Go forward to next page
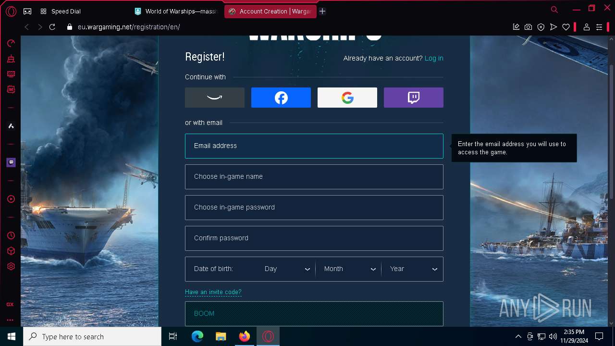Screen dimensions: 615x346 [40, 27]
